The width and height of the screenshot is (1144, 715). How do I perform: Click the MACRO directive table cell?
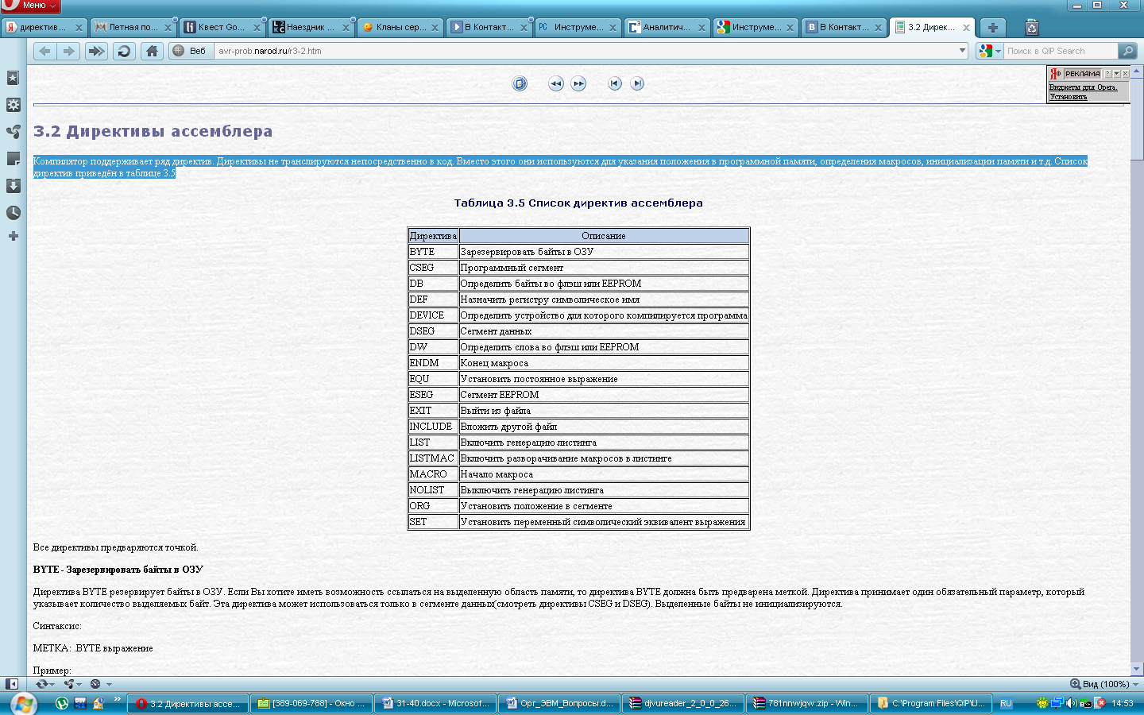tap(434, 474)
